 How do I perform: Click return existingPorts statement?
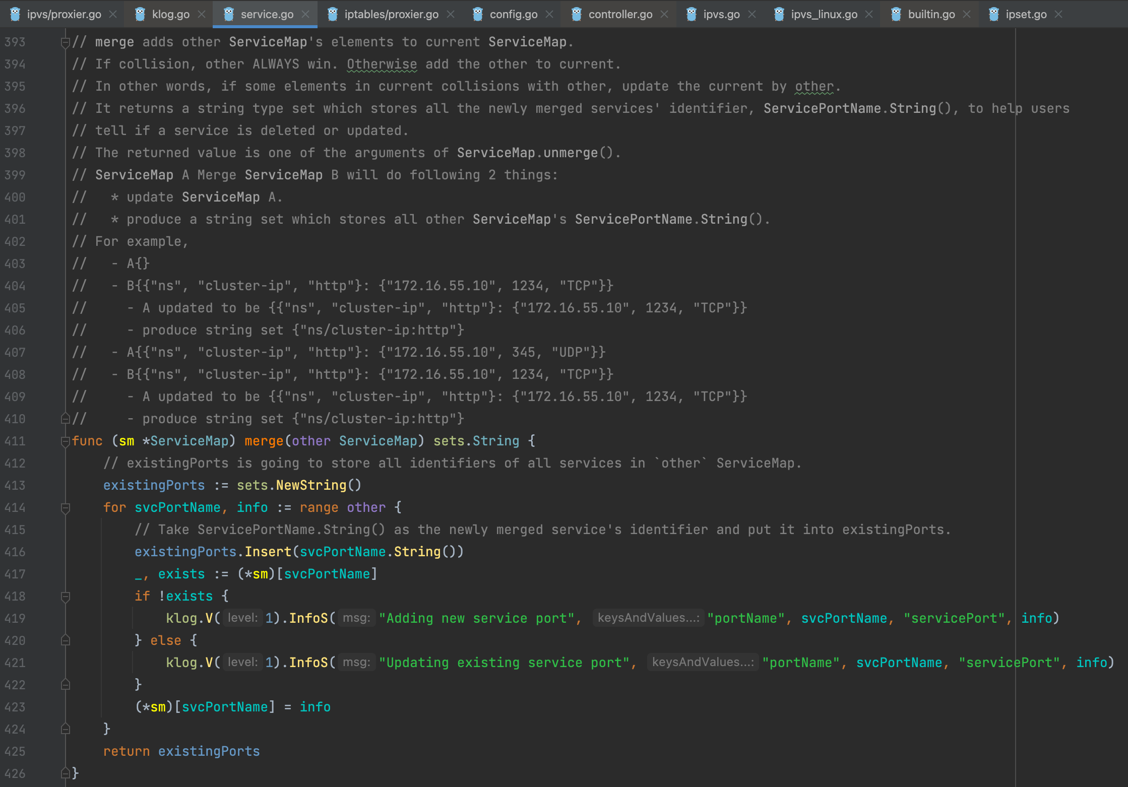click(x=181, y=751)
